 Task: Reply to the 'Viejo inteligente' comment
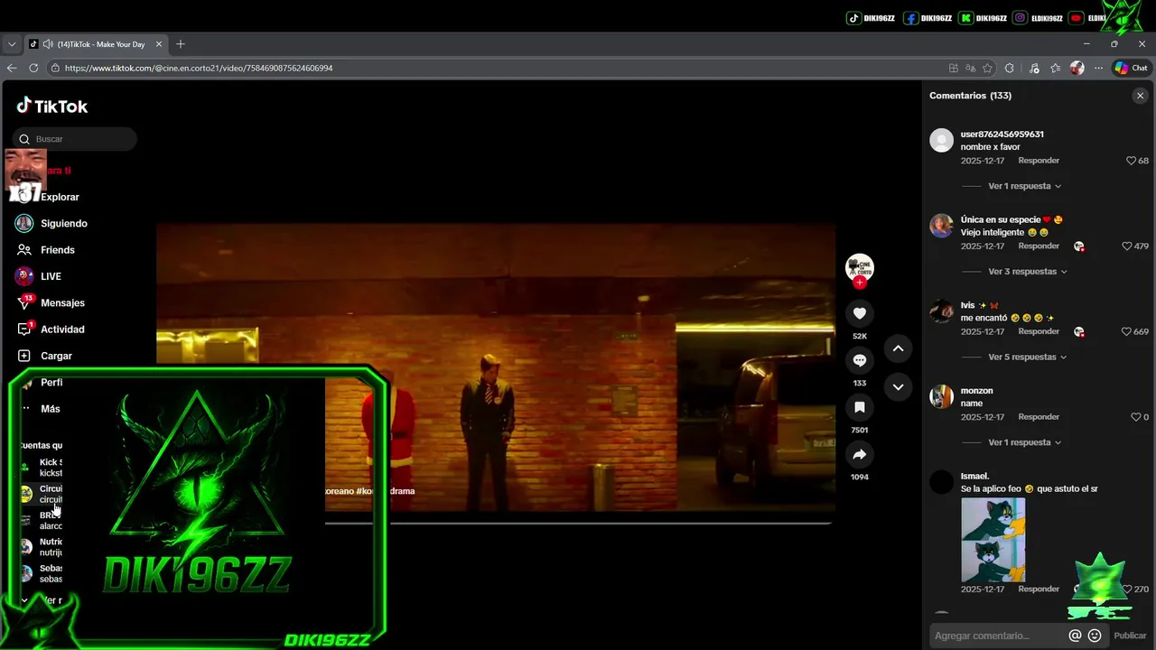(x=1039, y=246)
